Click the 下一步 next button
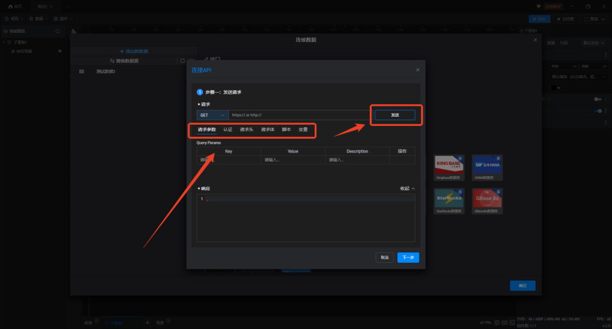This screenshot has width=612, height=329. [408, 257]
